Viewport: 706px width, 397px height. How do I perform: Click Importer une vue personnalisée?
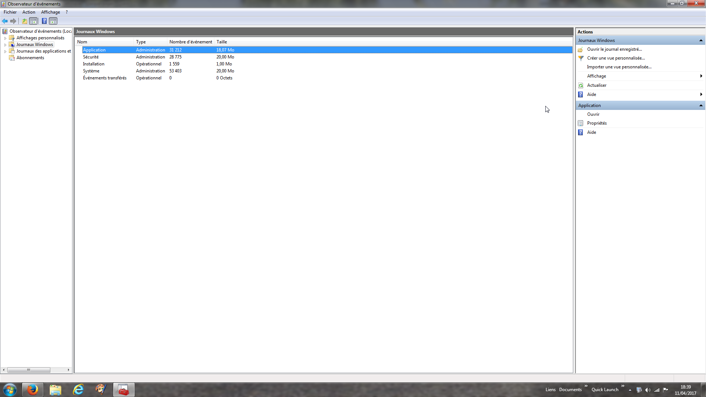[619, 67]
